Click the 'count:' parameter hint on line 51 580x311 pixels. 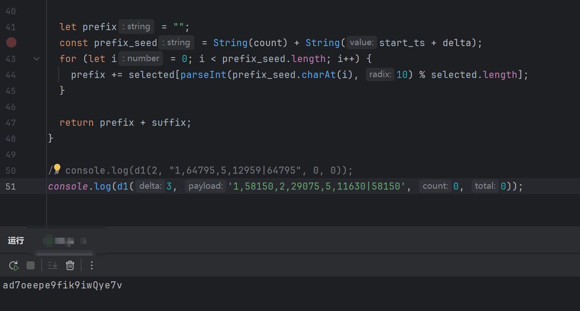[435, 186]
